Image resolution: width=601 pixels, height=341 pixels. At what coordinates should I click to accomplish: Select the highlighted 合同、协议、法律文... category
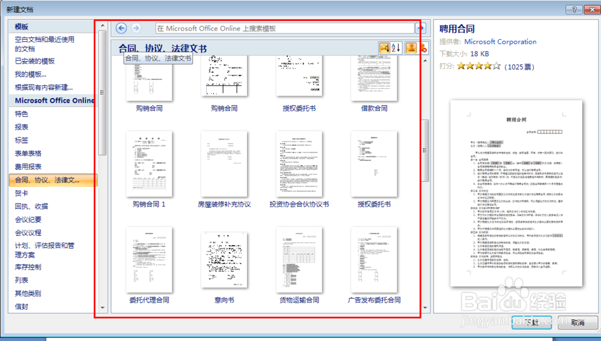pos(53,180)
